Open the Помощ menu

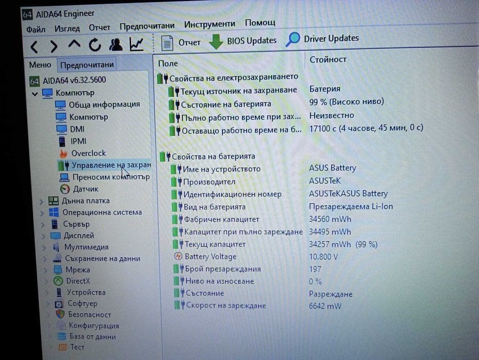click(260, 22)
